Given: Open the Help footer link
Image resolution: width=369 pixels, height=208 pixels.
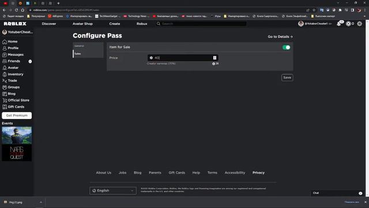Looking at the screenshot, I should click(x=196, y=173).
